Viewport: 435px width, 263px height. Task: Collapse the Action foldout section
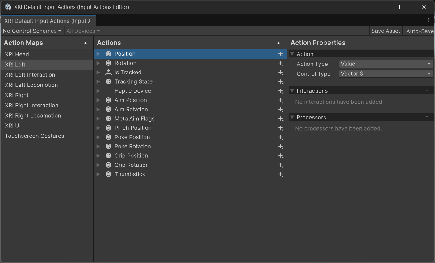tap(292, 54)
